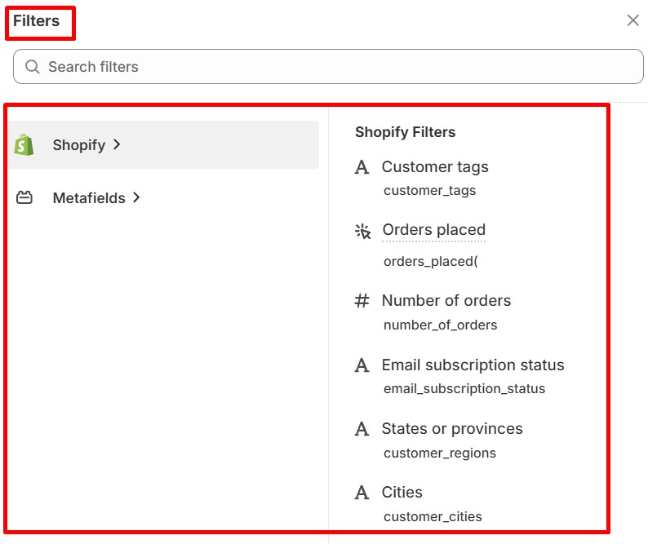The image size is (648, 544).
Task: Click the Shopify bag logo icon
Action: coord(24,145)
